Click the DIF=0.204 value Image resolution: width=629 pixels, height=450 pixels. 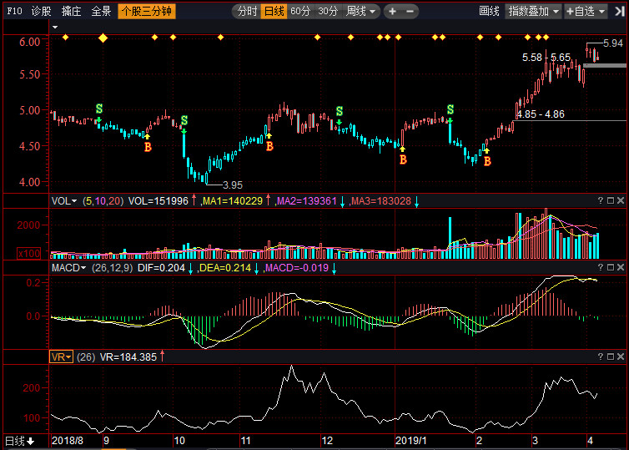161,268
